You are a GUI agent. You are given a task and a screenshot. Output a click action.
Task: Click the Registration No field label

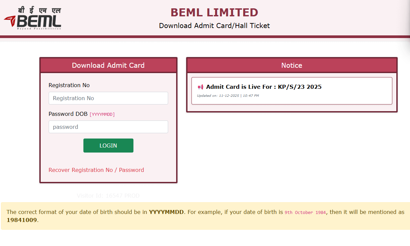(x=69, y=85)
